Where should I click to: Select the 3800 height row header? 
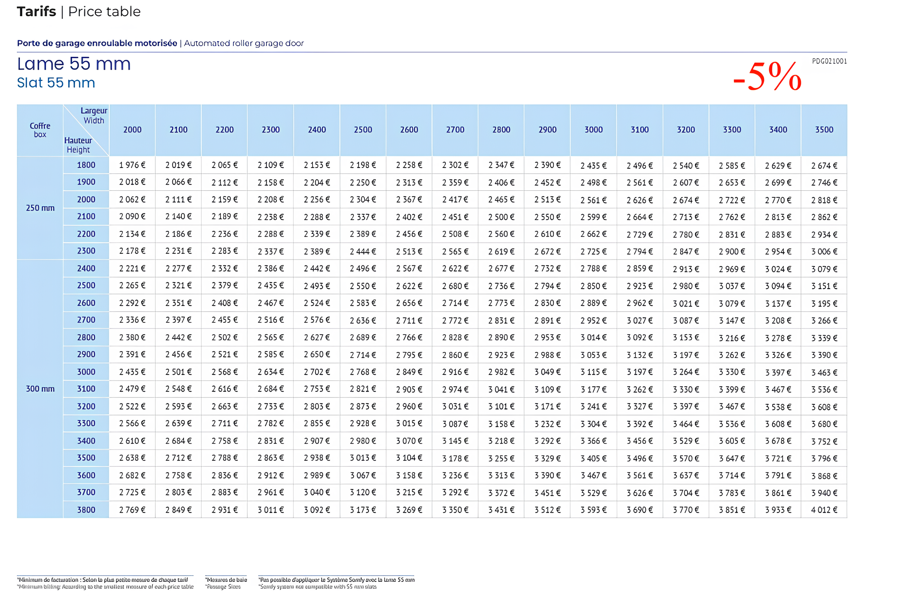86,509
